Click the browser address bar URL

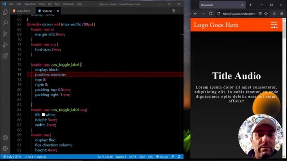[239, 14]
